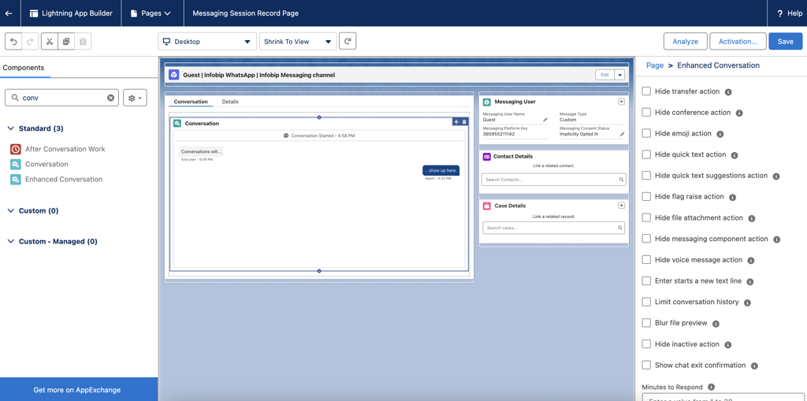Click the Enhanced Conversation component icon
The width and height of the screenshot is (807, 401).
(x=16, y=179)
